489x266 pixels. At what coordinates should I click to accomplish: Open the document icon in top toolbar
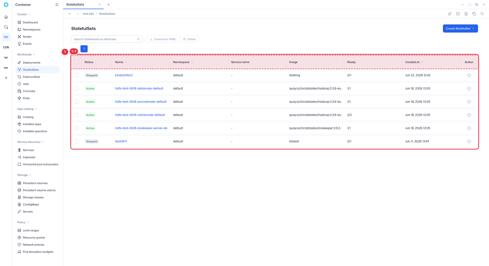(x=466, y=14)
